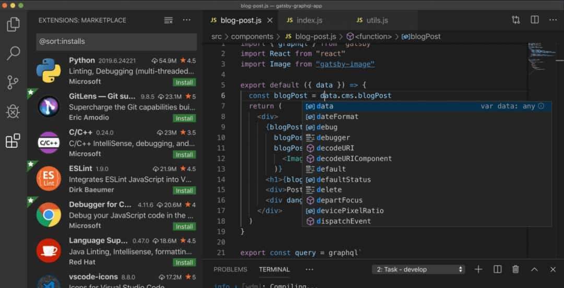Install the ESLint extension

(184, 190)
